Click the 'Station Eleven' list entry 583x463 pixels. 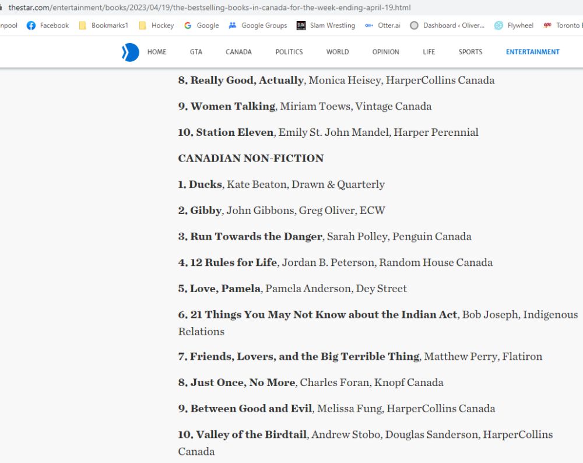pyautogui.click(x=328, y=132)
